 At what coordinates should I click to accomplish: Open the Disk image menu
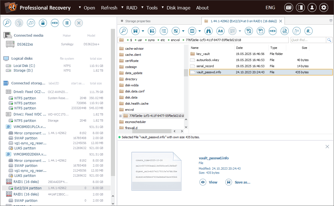click(178, 8)
